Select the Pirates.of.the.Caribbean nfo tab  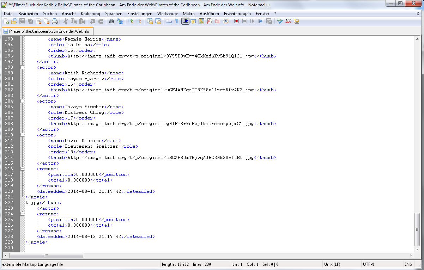point(48,31)
